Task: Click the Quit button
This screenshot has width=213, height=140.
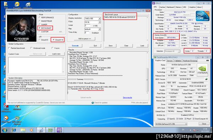Action: tap(95, 46)
